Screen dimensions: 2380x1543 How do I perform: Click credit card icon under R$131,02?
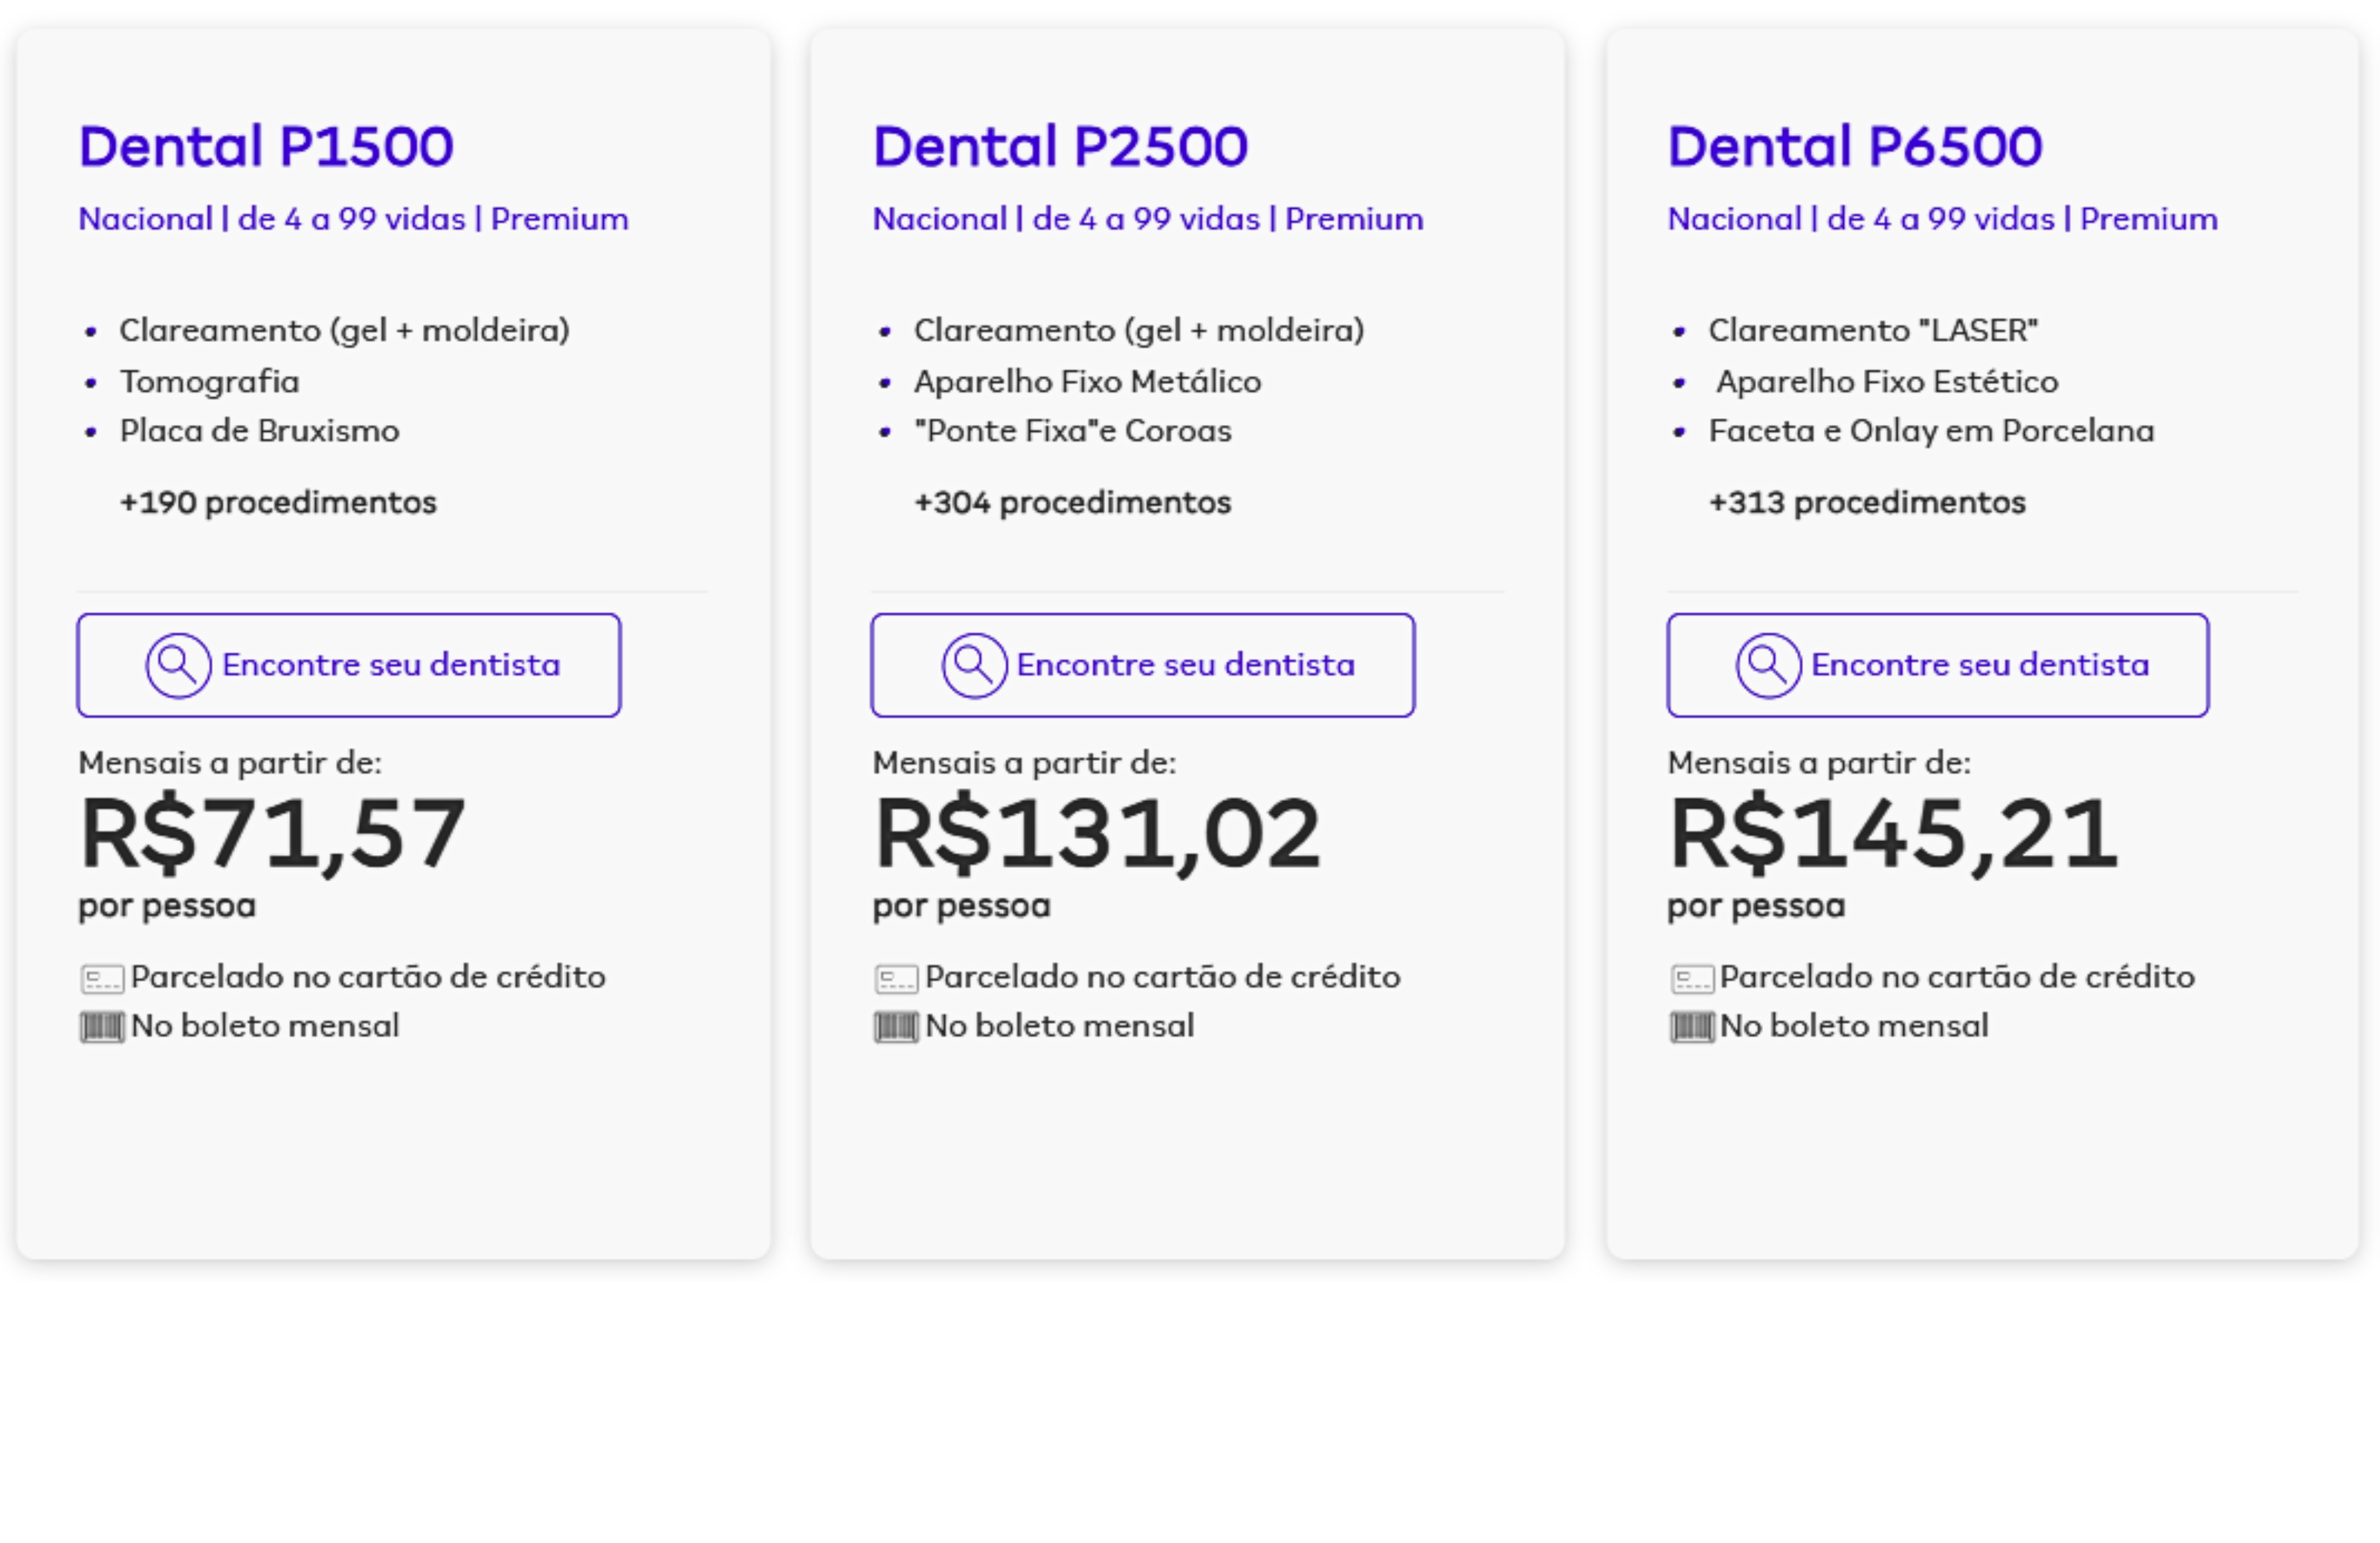[896, 979]
